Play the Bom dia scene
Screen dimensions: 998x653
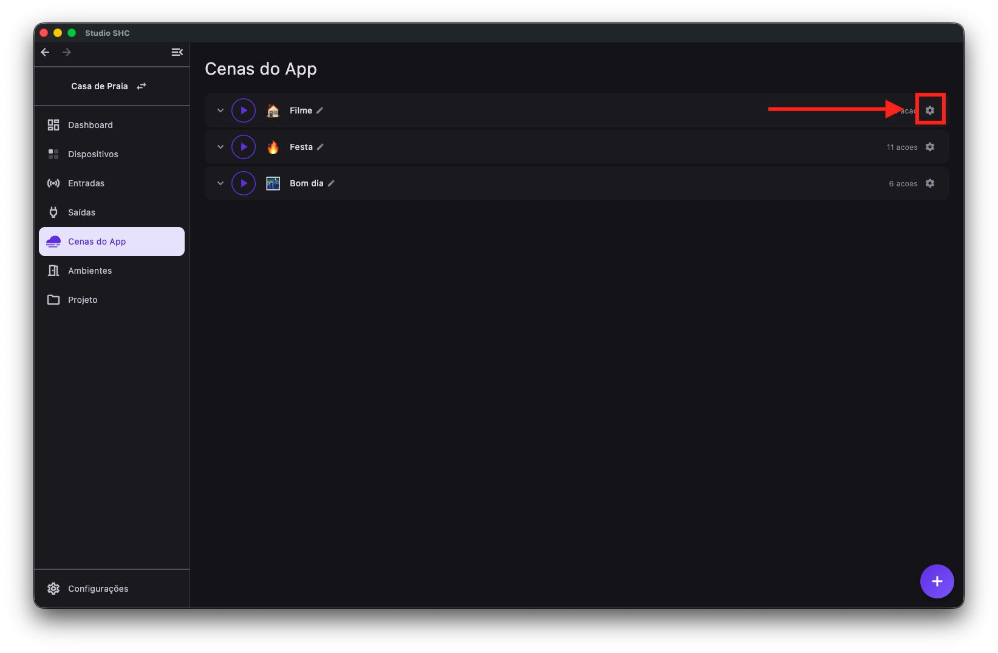click(244, 183)
